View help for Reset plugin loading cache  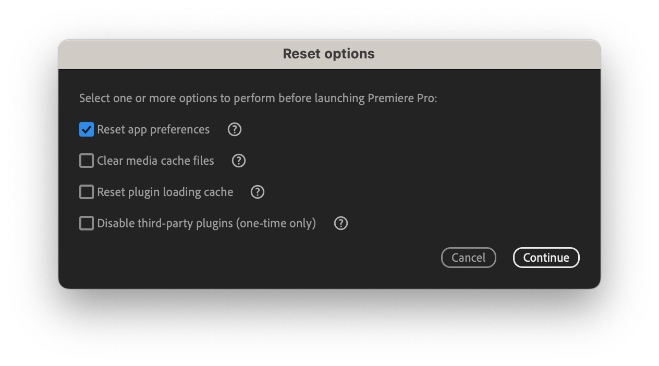tap(257, 192)
